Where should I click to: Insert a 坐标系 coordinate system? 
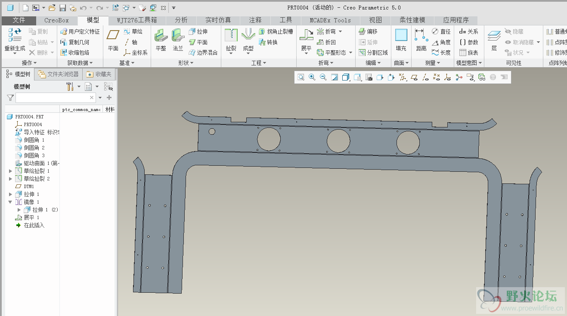coord(136,53)
